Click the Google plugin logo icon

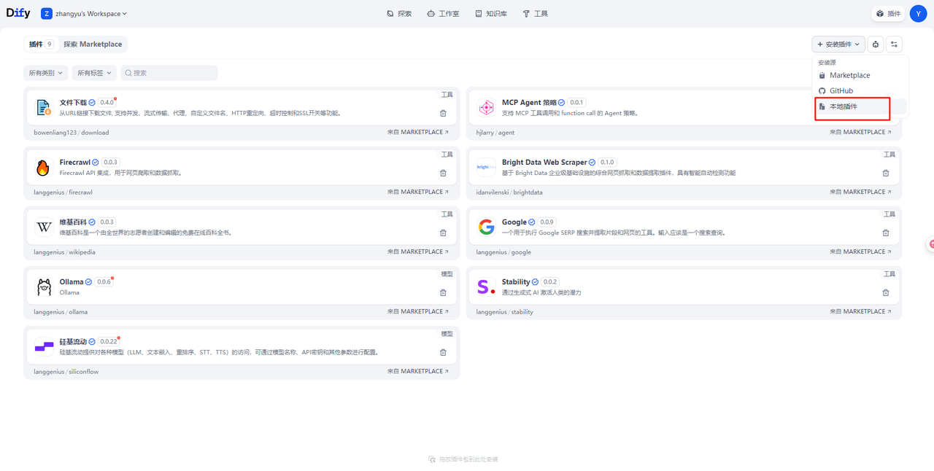[x=486, y=227]
